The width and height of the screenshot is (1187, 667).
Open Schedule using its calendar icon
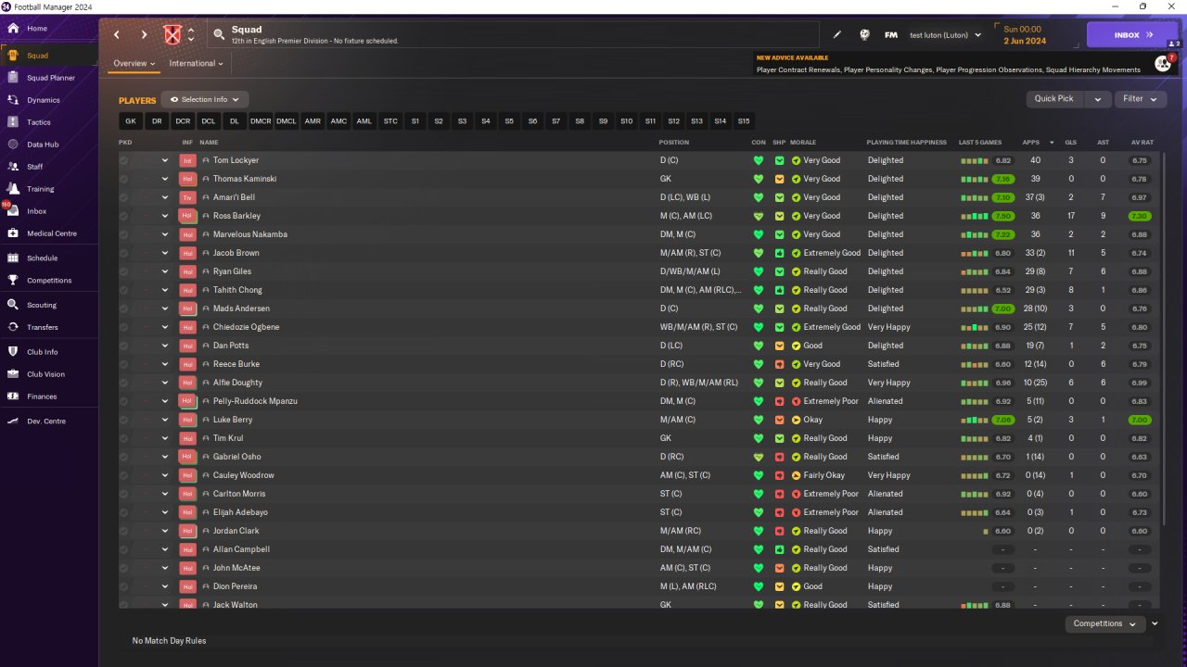point(13,258)
